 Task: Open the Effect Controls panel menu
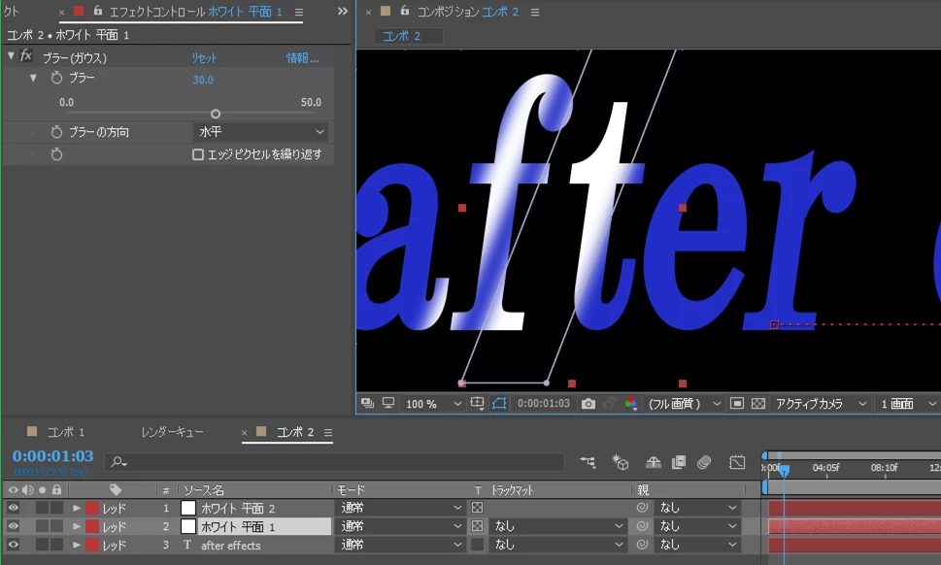pos(299,12)
